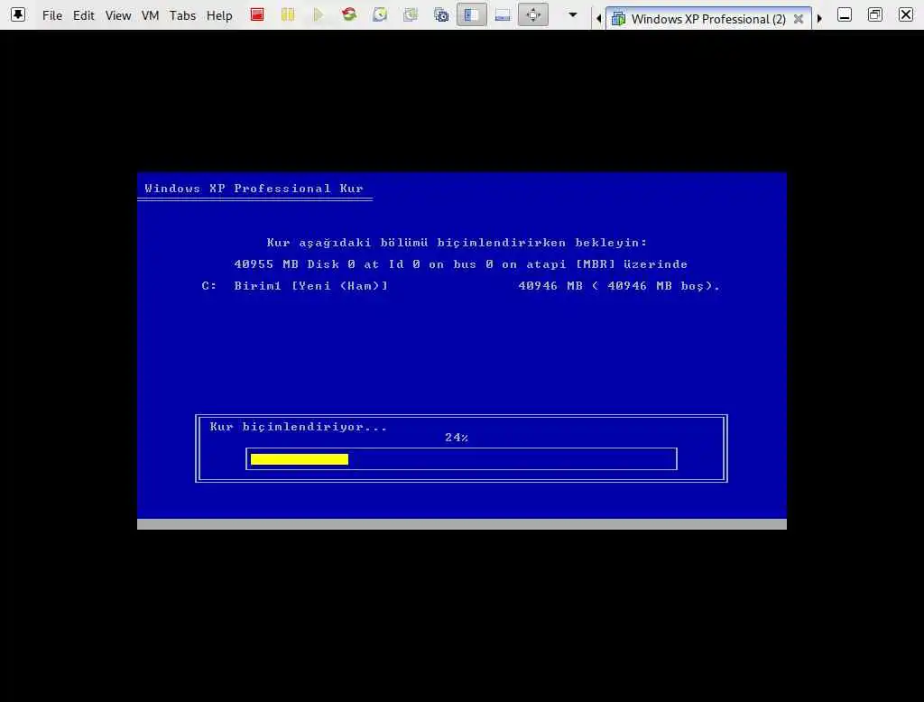Minimize the VMware window
Image resolution: width=924 pixels, height=702 pixels.
point(845,14)
